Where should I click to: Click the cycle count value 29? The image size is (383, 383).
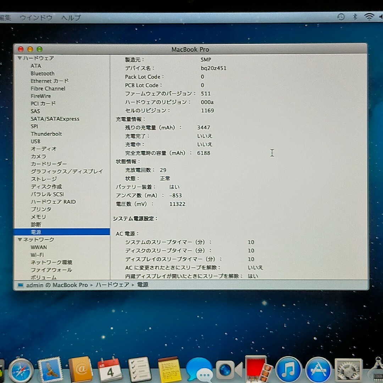tap(163, 170)
